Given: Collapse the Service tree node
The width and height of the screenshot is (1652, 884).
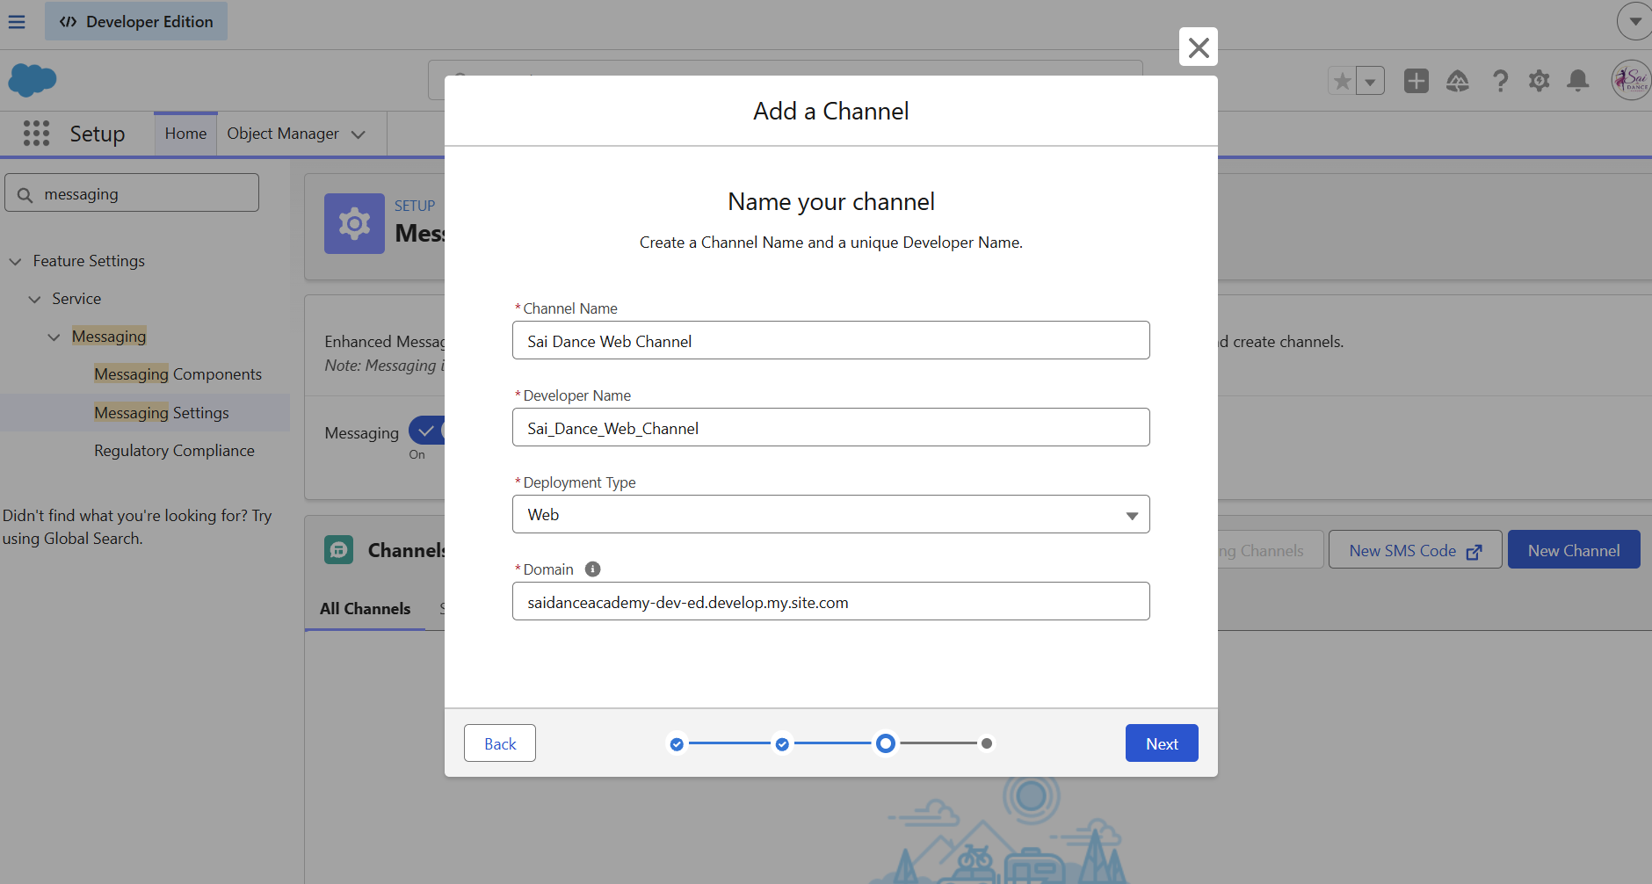Looking at the screenshot, I should pyautogui.click(x=34, y=300).
